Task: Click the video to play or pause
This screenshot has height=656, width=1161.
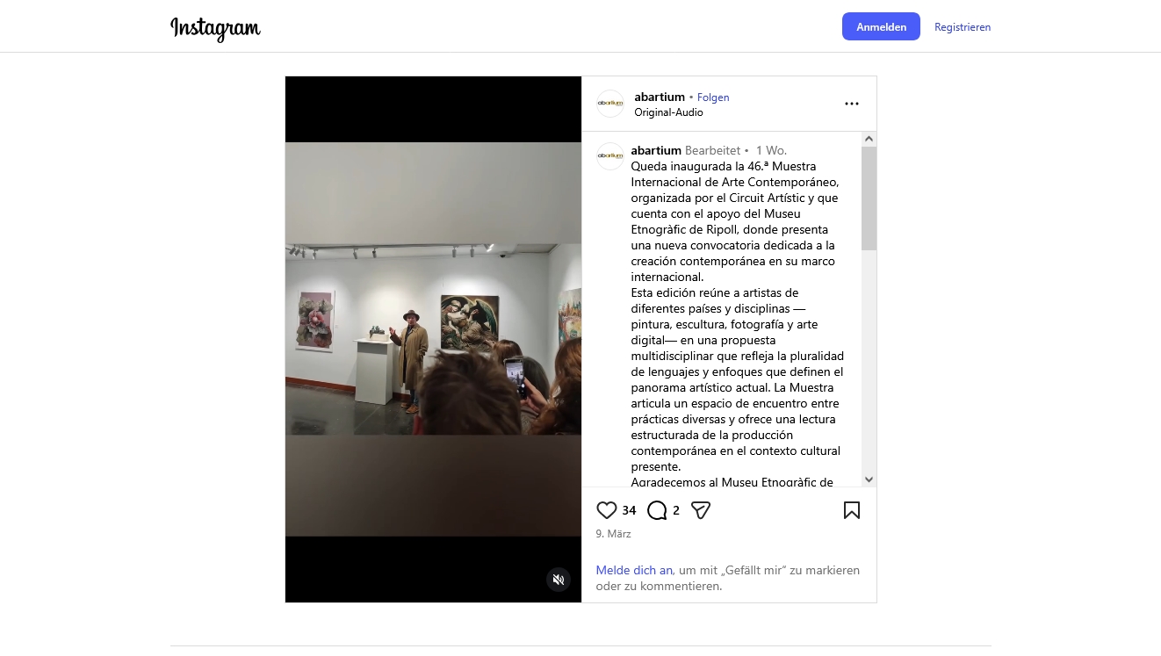Action: 433,339
